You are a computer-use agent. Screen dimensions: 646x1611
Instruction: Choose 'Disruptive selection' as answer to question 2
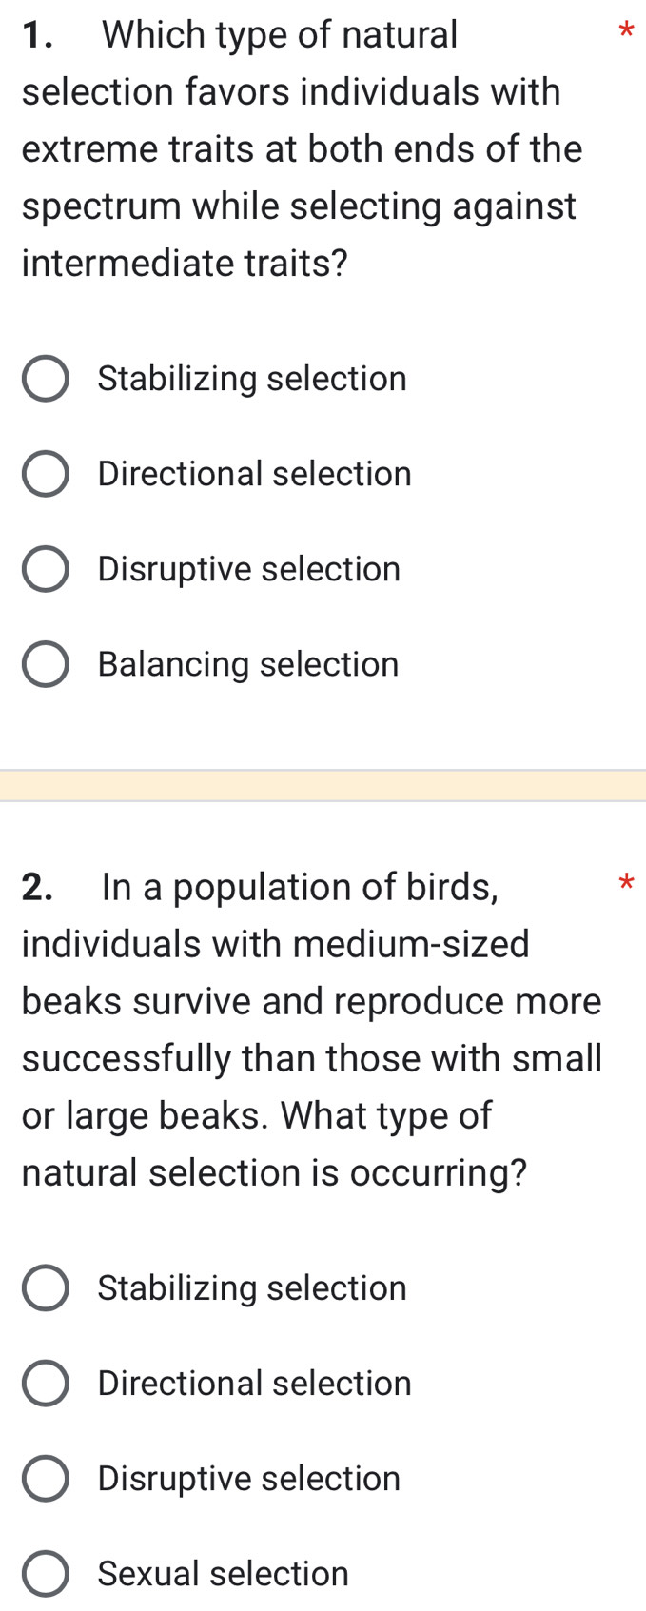click(45, 1479)
